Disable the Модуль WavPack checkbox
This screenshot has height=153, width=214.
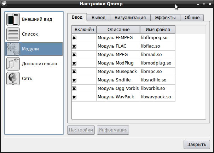pyautogui.click(x=74, y=97)
